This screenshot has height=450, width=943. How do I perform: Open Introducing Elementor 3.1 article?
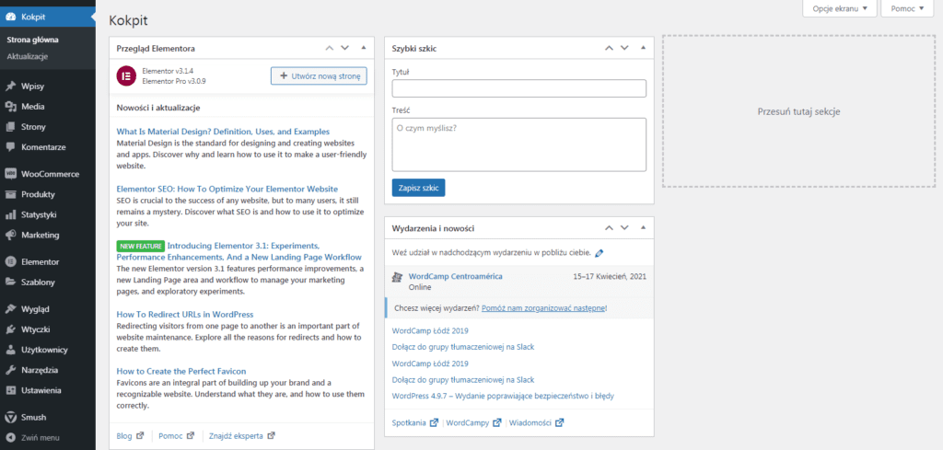tap(239, 251)
